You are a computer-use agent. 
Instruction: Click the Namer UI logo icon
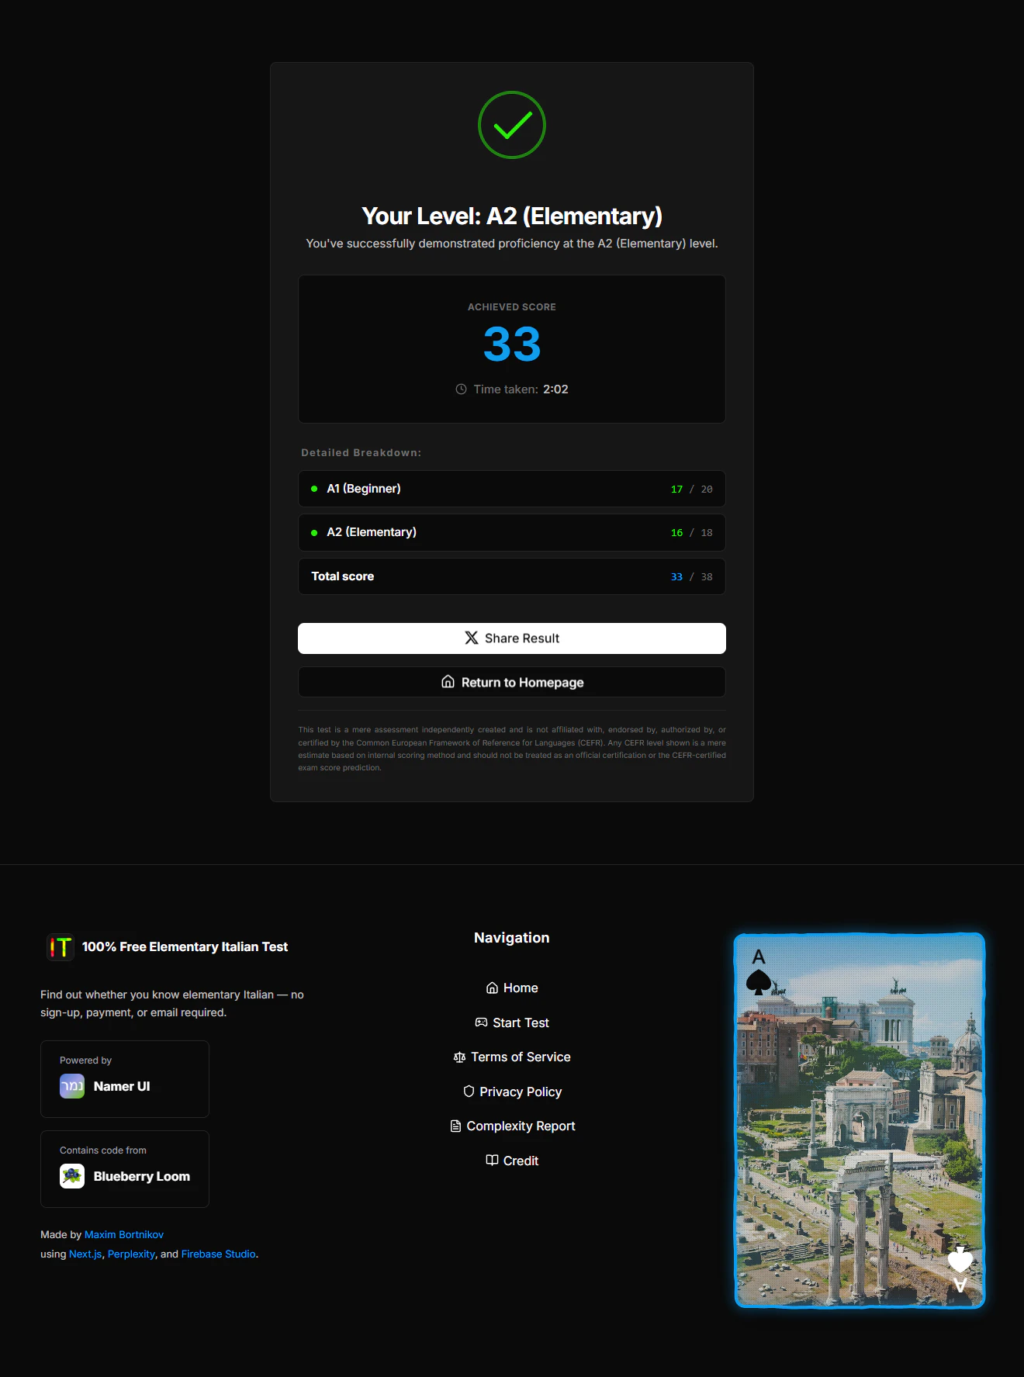(72, 1086)
